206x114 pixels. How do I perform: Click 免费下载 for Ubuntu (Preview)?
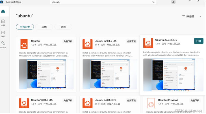click(x=195, y=100)
